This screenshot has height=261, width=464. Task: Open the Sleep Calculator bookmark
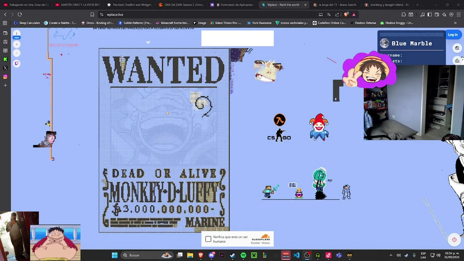(27, 23)
